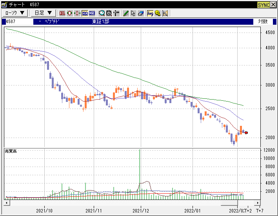This screenshot has height=216, width=278.
Task: Open the ローソク chart type dropdown
Action: 15,13
